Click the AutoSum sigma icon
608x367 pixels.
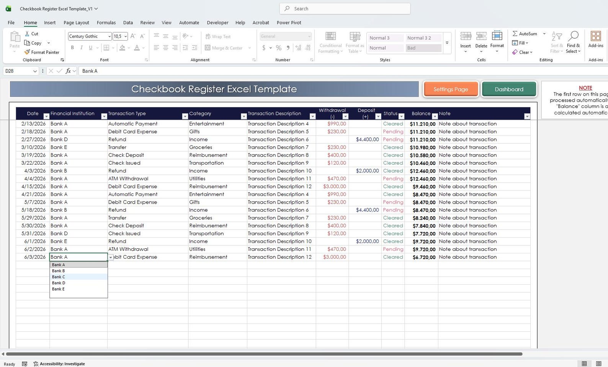pos(515,34)
